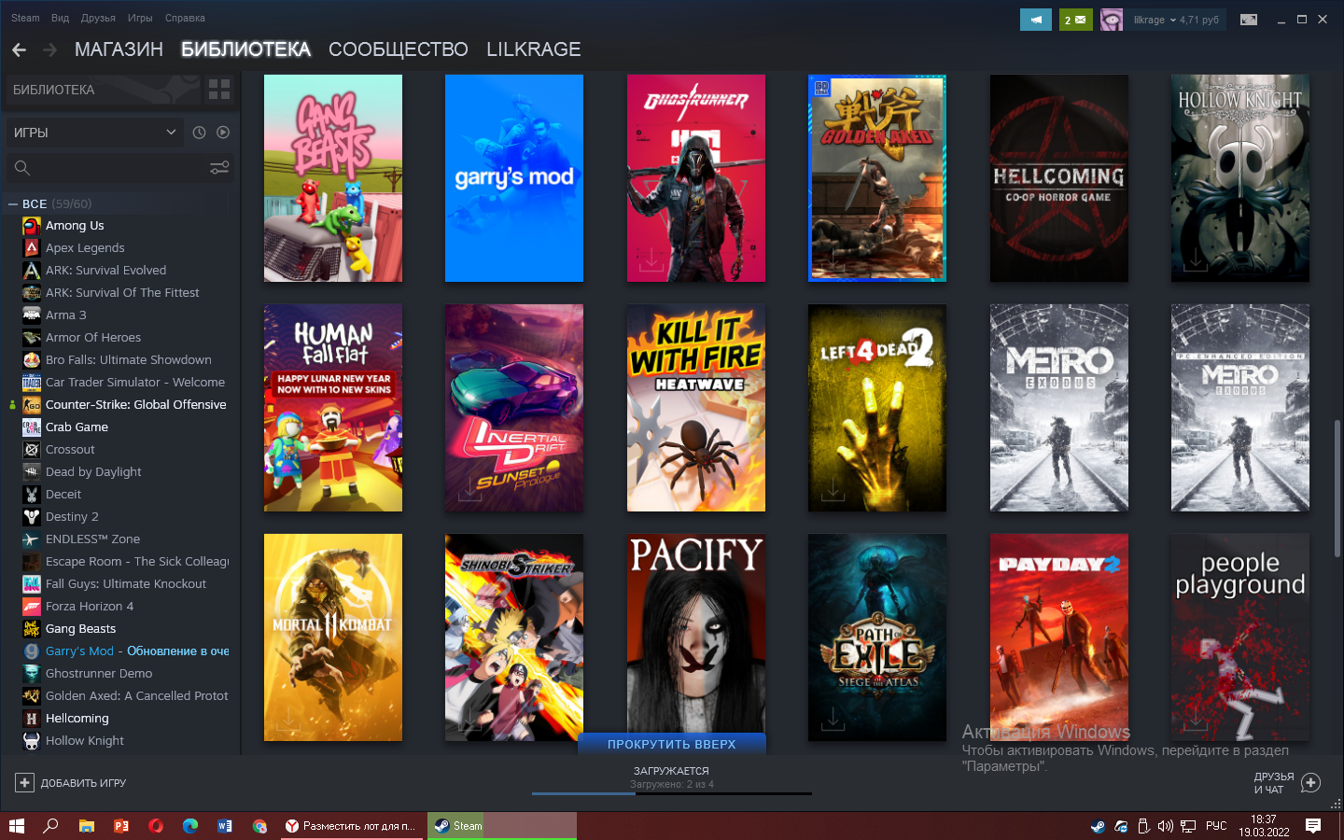Show recent activity clock filter
The height and width of the screenshot is (840, 1344).
[x=199, y=133]
